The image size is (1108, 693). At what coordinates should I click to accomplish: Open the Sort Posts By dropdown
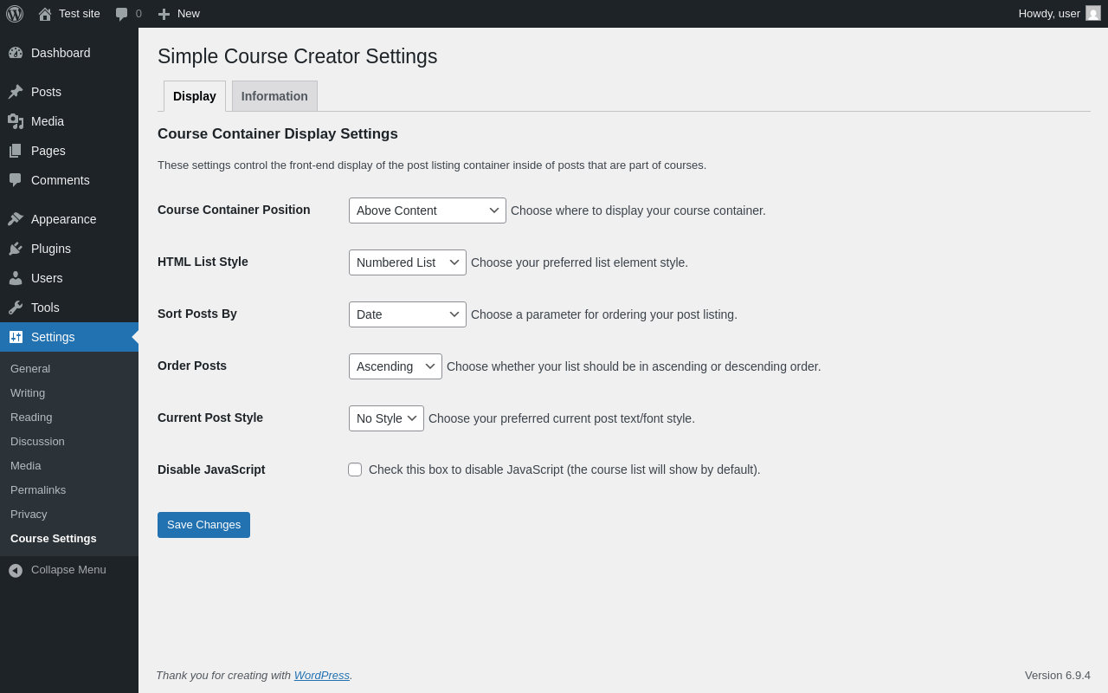click(x=408, y=314)
